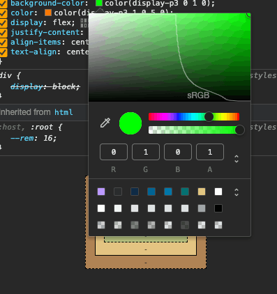Uncheck the background-color property checkbox

pyautogui.click(x=3, y=3)
